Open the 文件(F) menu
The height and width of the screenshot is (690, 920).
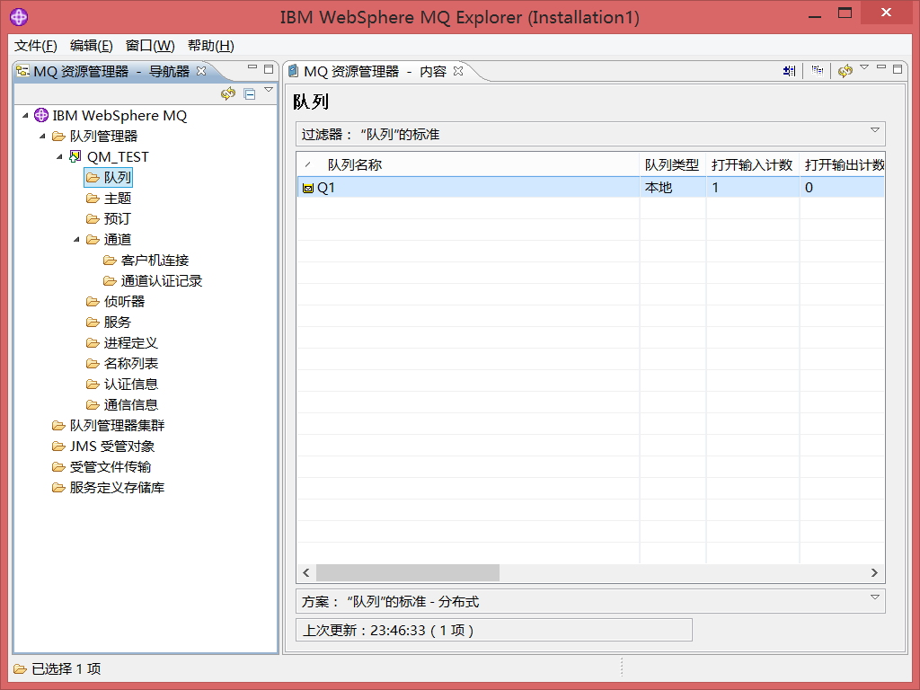tap(35, 46)
